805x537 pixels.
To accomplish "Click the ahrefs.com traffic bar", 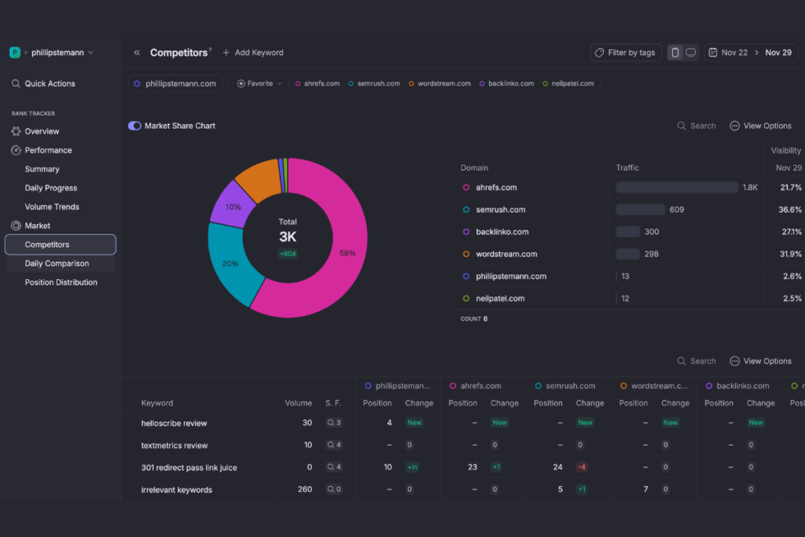I will 677,187.
